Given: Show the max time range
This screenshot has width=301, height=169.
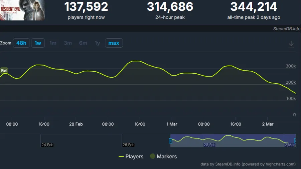Looking at the screenshot, I should [114, 43].
